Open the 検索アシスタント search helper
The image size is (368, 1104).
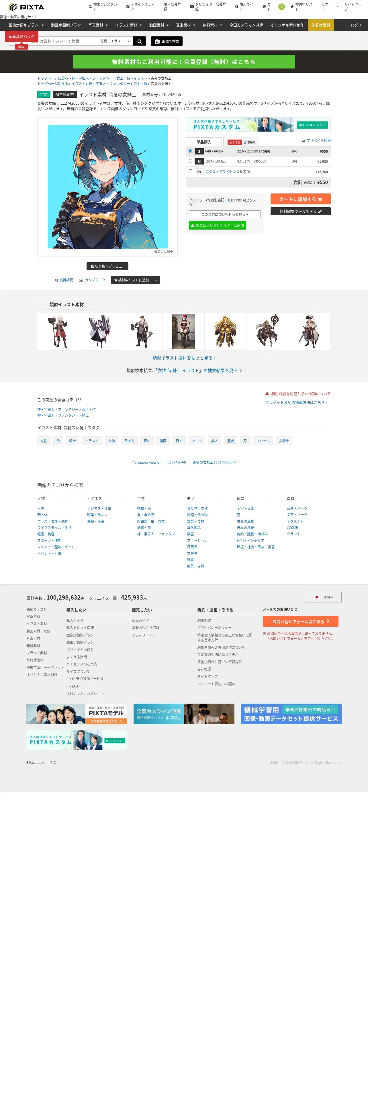click(103, 6)
